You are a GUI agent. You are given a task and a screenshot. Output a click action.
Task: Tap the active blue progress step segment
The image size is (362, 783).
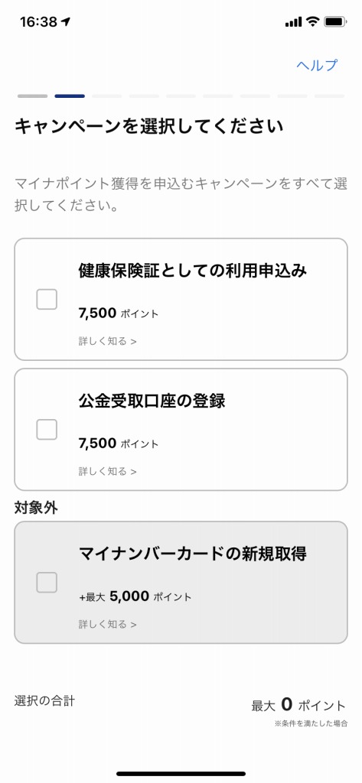pos(70,96)
